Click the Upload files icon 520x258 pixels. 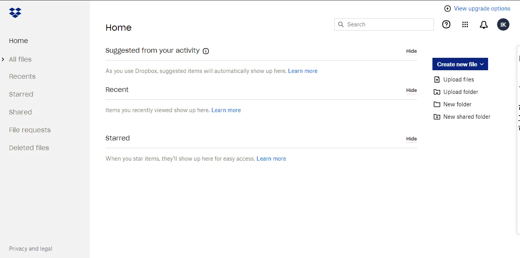(x=437, y=80)
